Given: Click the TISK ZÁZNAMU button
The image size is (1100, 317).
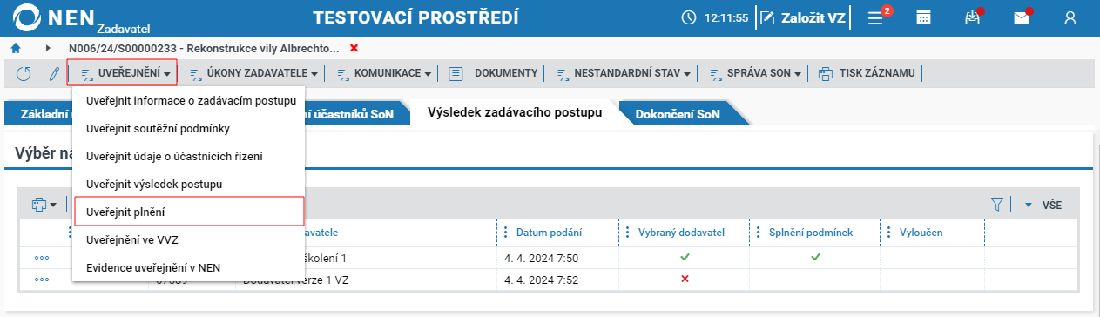Looking at the screenshot, I should point(868,73).
